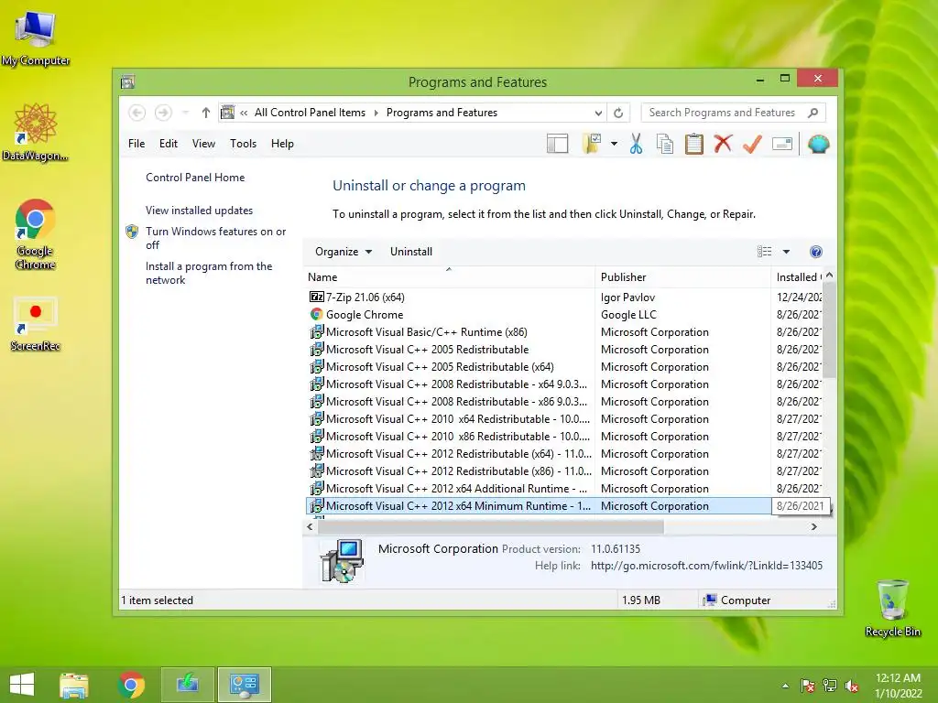Click the red X Delete toolbar icon
The width and height of the screenshot is (938, 703).
[x=723, y=144]
